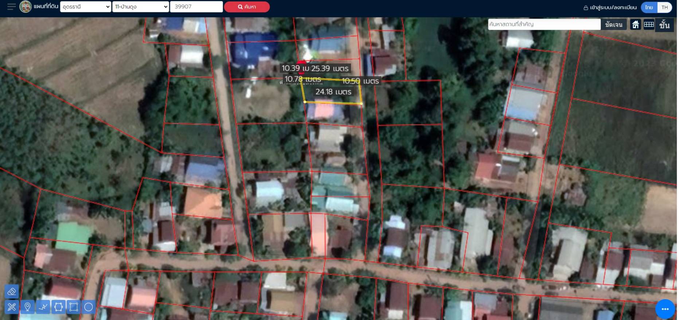The width and height of the screenshot is (679, 320).
Task: Expand the district dropdown 11-บ้านดุง
Action: tap(140, 7)
